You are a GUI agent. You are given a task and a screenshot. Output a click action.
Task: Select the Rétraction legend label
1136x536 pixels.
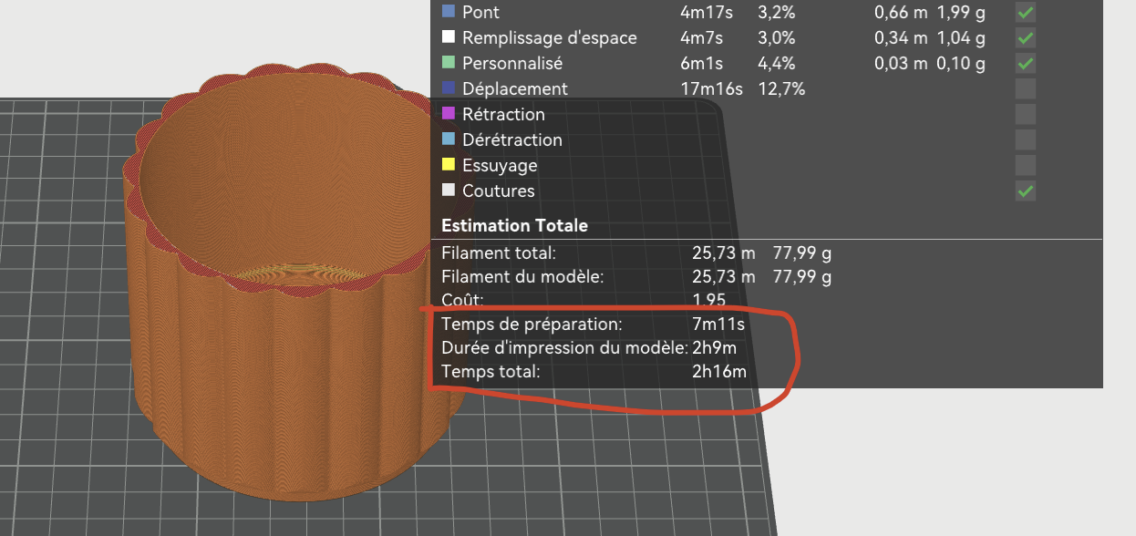point(503,115)
